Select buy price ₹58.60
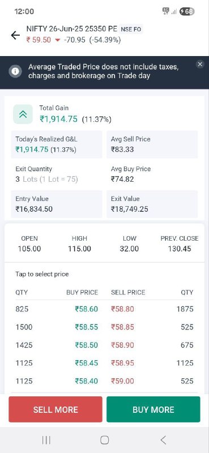Viewport: 209px width, 453px height. (x=87, y=309)
